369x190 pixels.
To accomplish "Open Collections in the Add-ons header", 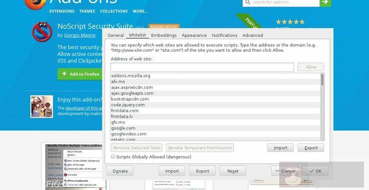I will (114, 11).
